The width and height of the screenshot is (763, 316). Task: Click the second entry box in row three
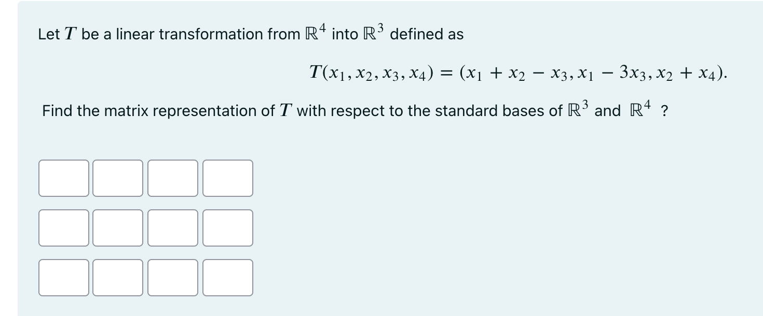(118, 278)
